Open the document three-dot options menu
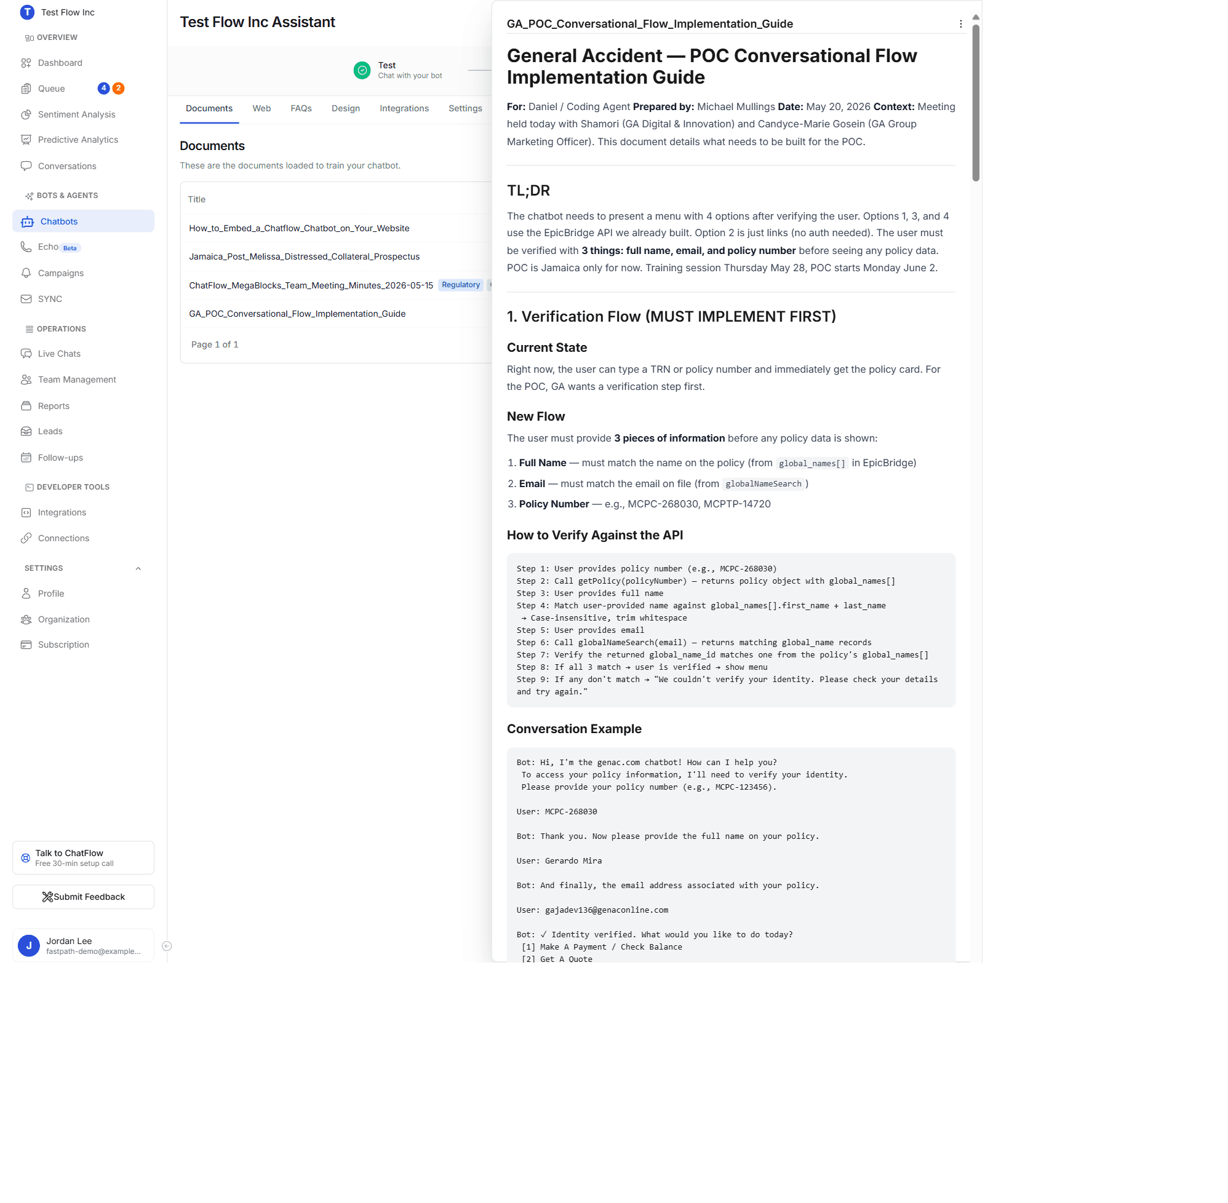The image size is (1228, 1203). pos(960,24)
